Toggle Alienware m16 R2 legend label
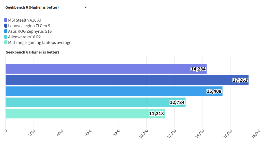 click(24, 37)
